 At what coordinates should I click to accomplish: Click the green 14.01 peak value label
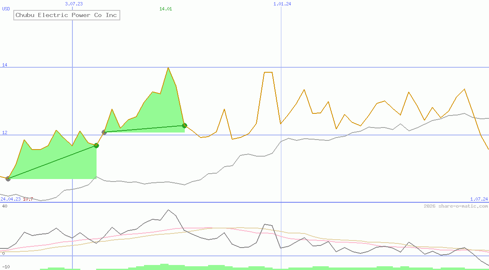pyautogui.click(x=166, y=9)
